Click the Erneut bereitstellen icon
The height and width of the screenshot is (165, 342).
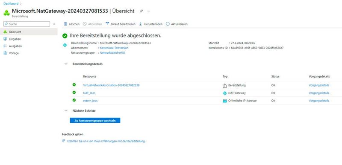pyautogui.click(x=107, y=24)
